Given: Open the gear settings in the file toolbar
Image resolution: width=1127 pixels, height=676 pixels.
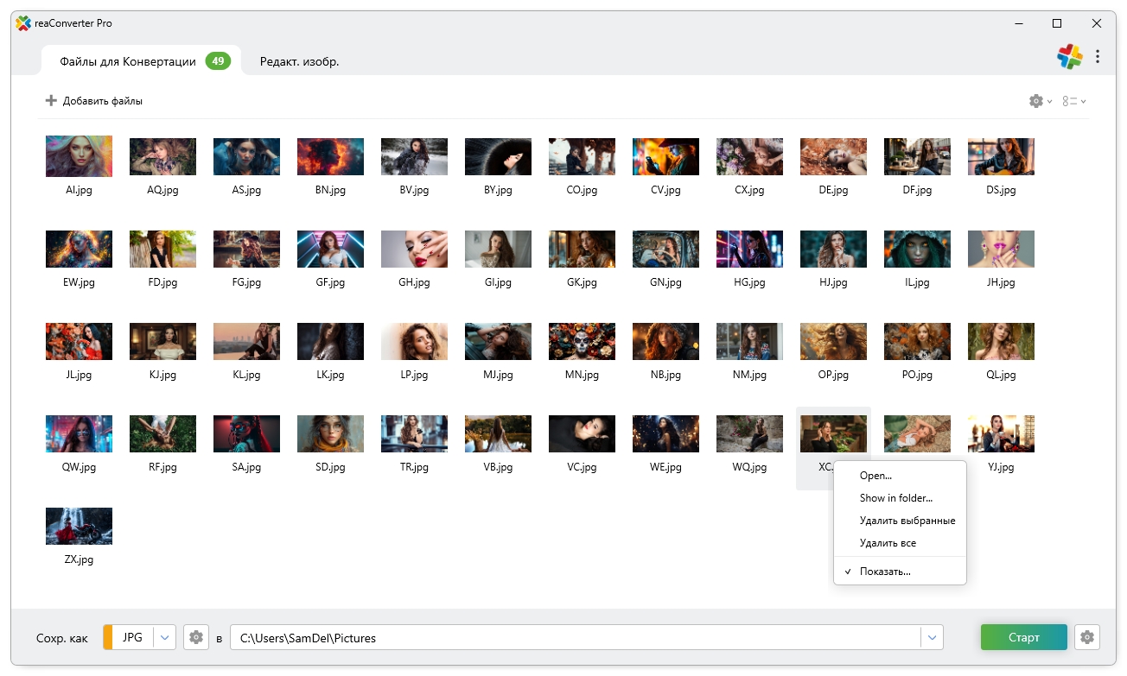Looking at the screenshot, I should [x=1036, y=101].
